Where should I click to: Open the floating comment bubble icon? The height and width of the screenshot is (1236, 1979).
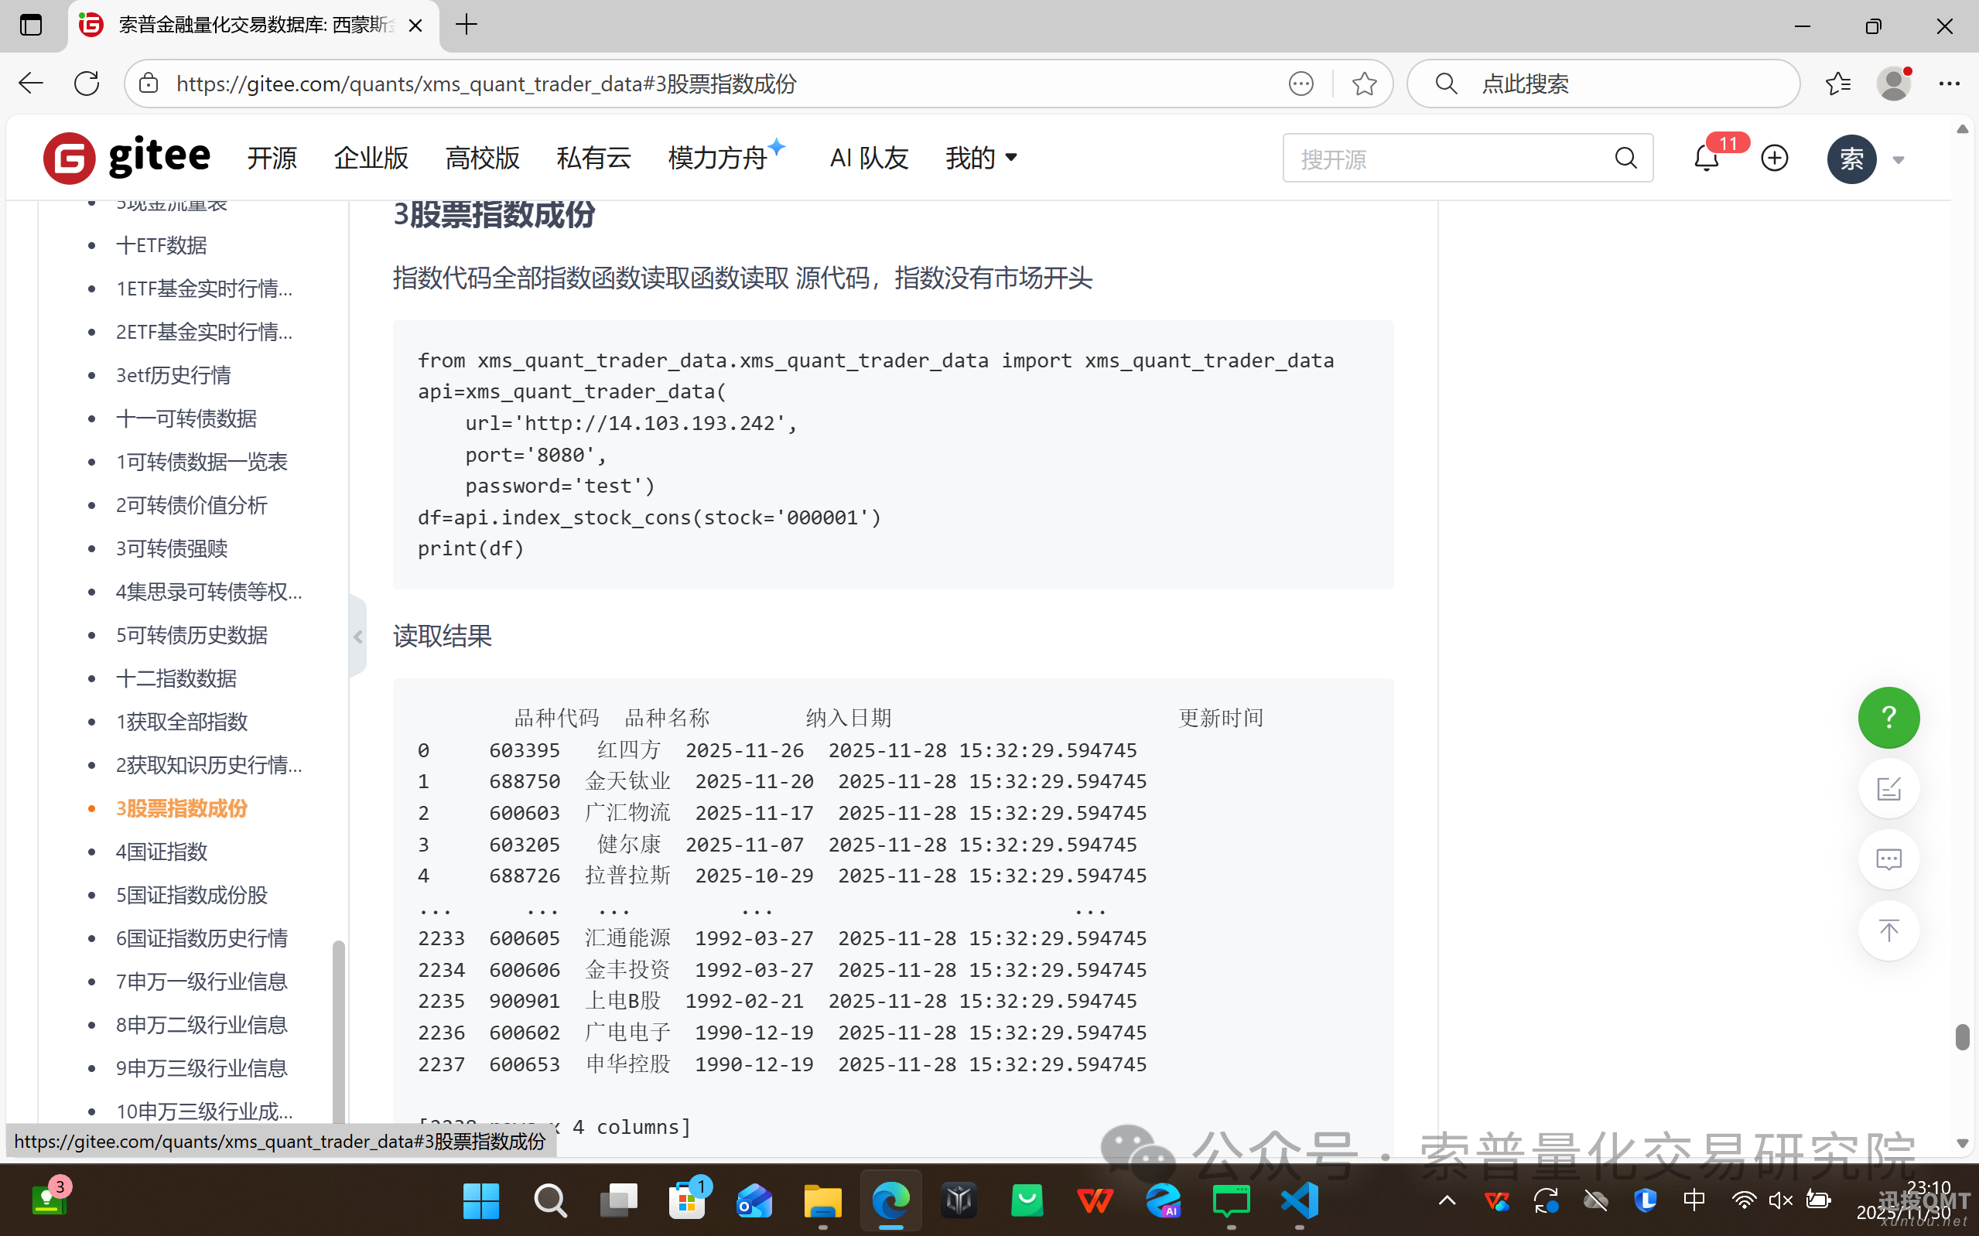(1888, 859)
